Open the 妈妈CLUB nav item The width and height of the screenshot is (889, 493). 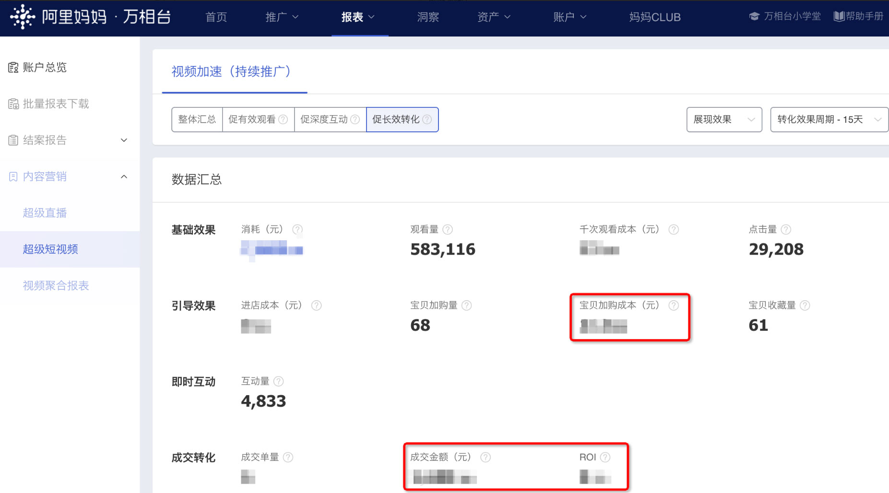(655, 17)
